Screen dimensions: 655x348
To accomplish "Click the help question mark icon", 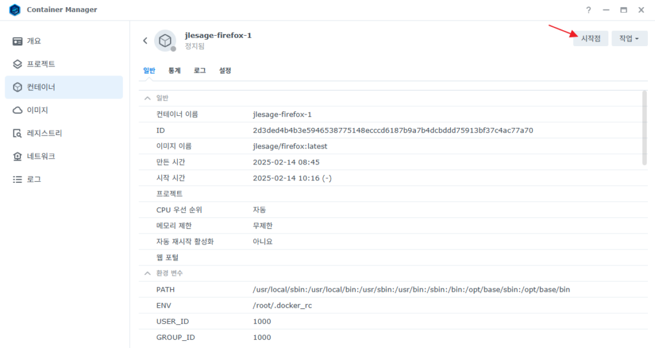I will point(588,10).
